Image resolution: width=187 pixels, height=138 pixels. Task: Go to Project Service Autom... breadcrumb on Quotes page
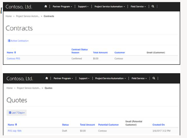[28, 88]
